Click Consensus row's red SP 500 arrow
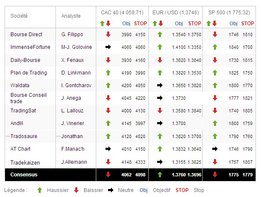Image resolution: width=261 pixels, height=197 pixels. (215, 175)
